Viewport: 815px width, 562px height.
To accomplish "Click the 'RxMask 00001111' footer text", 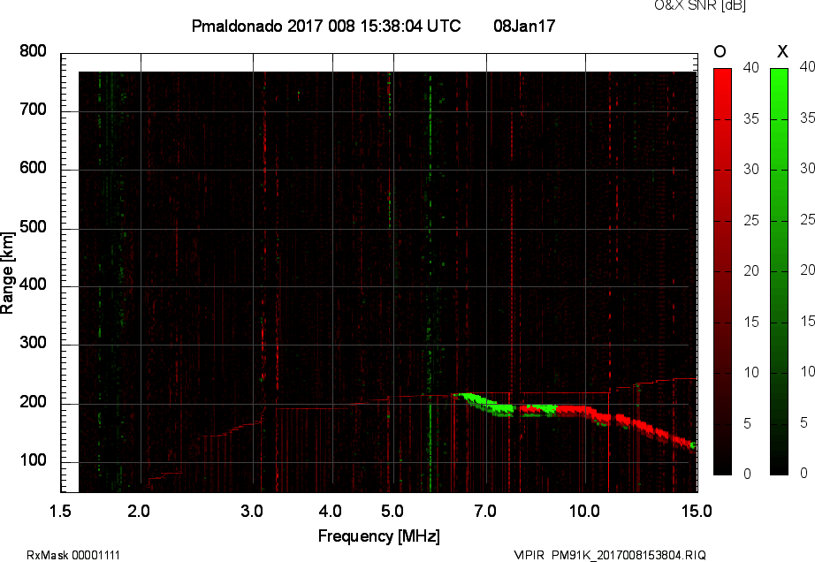I will click(73, 555).
